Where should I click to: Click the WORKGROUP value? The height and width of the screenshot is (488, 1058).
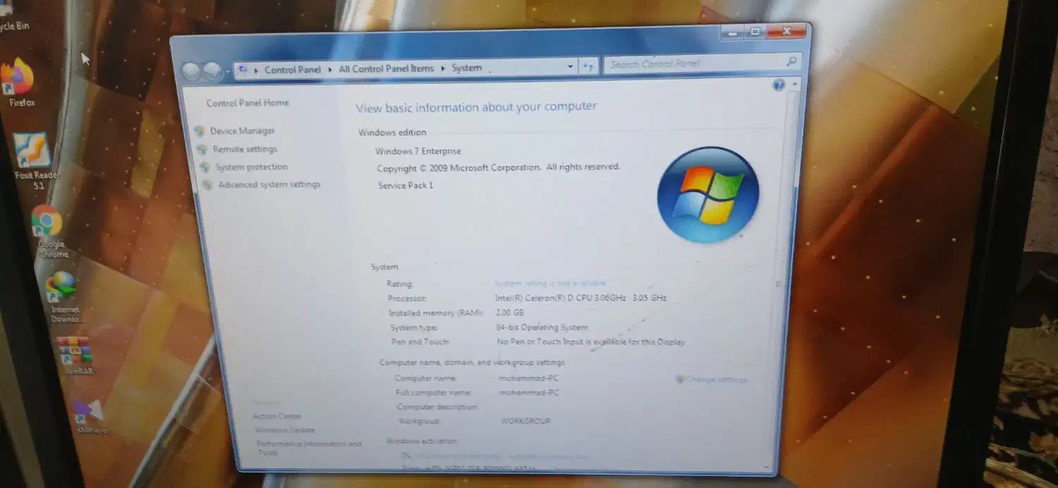pyautogui.click(x=525, y=421)
